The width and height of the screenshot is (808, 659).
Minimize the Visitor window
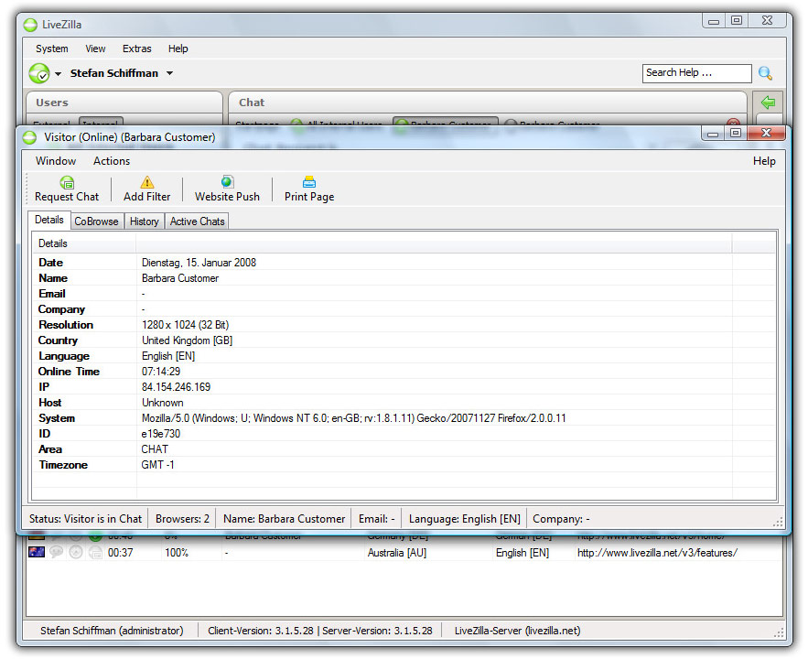[713, 134]
